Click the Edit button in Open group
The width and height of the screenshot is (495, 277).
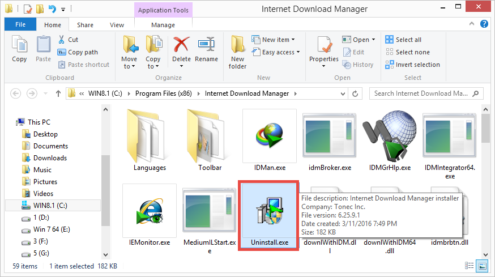click(353, 52)
